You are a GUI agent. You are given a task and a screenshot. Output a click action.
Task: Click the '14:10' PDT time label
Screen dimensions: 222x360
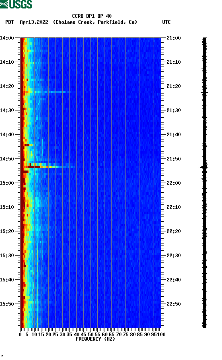click(7, 62)
